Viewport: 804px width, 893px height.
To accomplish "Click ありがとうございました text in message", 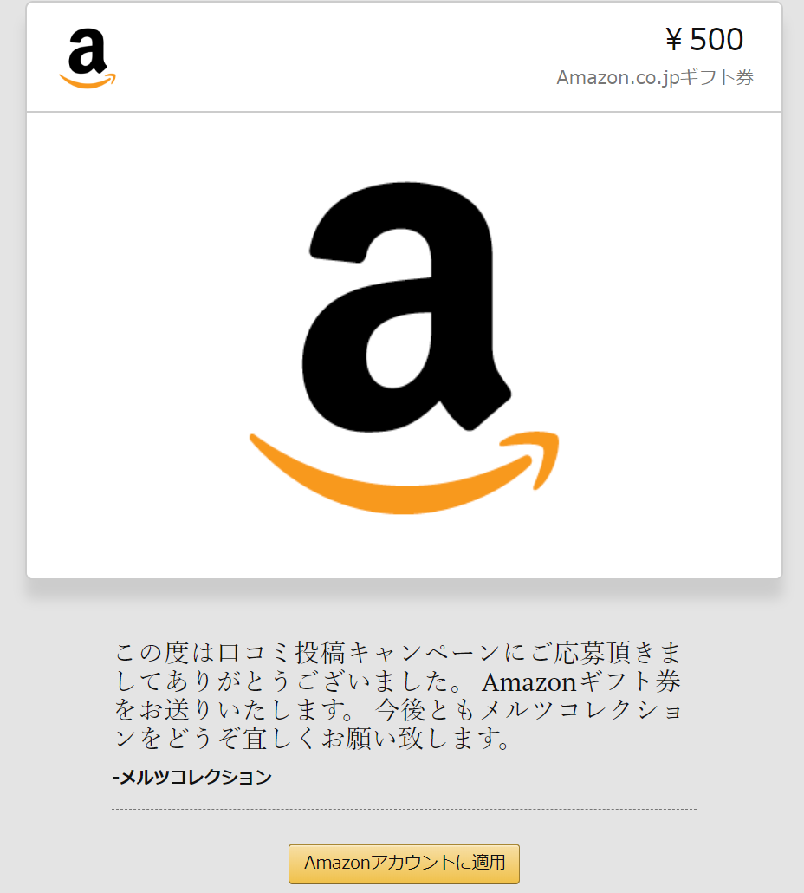I will click(x=314, y=681).
